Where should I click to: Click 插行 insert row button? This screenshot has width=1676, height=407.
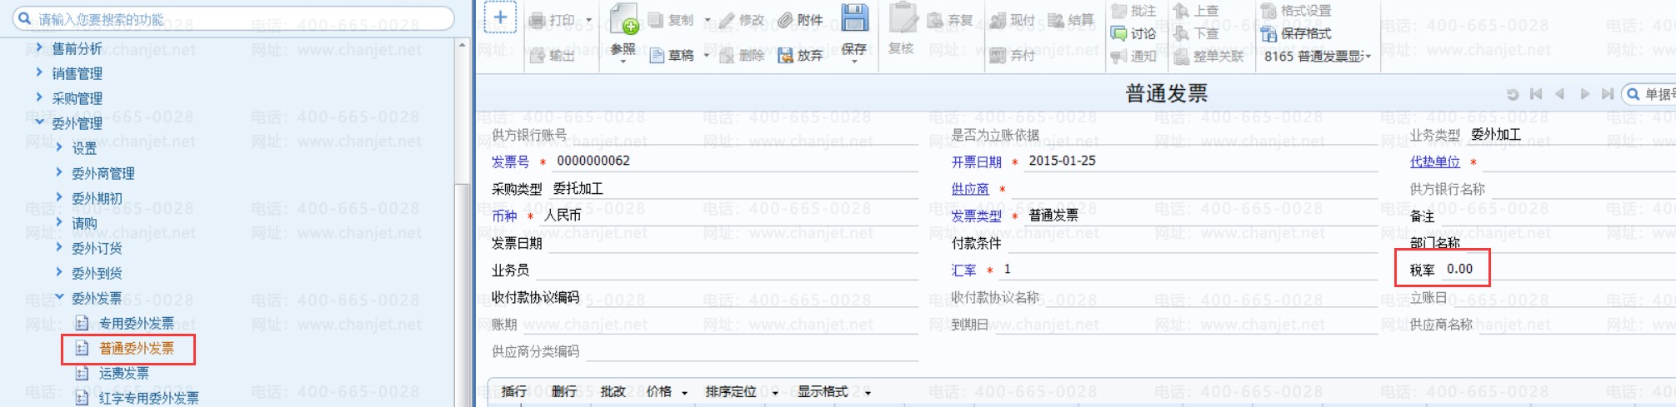[513, 391]
